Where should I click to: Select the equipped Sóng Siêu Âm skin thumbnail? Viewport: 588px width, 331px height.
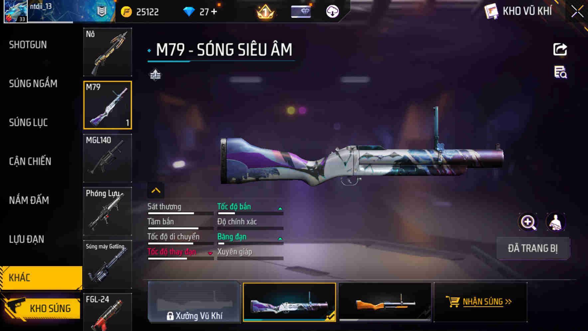289,302
